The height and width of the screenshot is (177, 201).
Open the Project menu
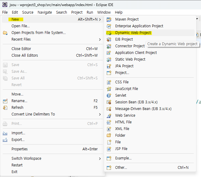tap(77, 12)
